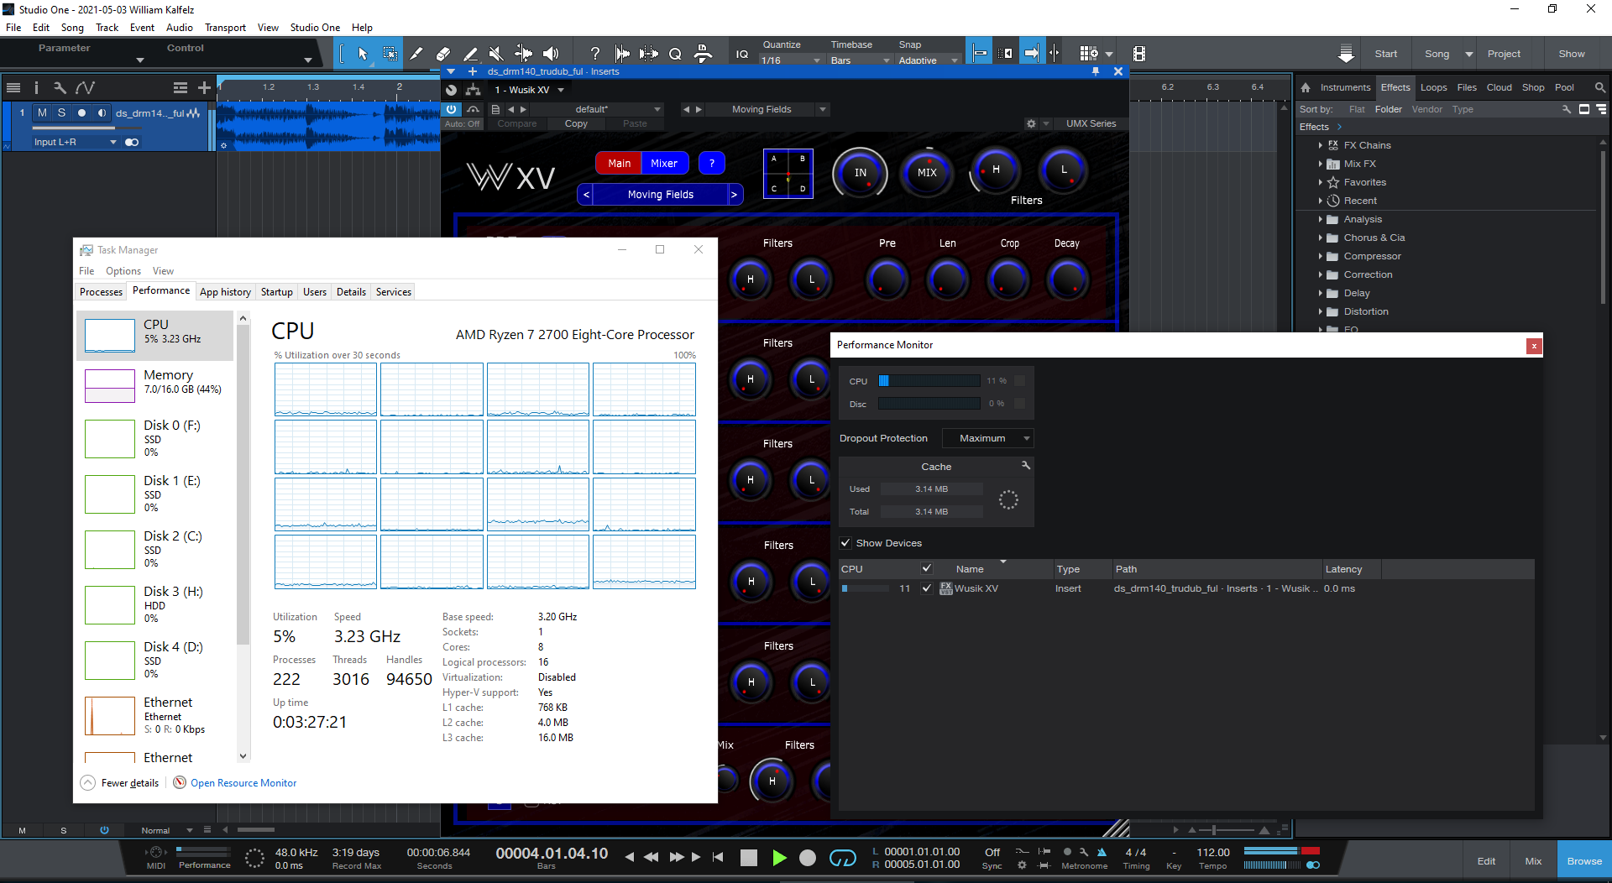1612x883 pixels.
Task: Switch to Processes tab in Task Manager
Action: 101,292
